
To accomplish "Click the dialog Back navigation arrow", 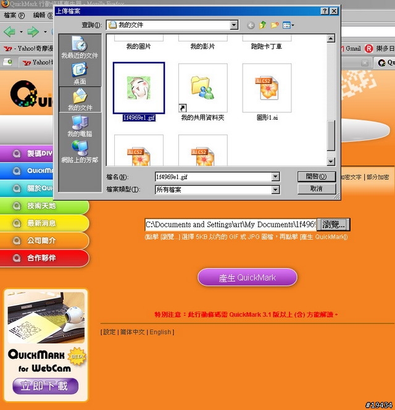I will pos(251,25).
